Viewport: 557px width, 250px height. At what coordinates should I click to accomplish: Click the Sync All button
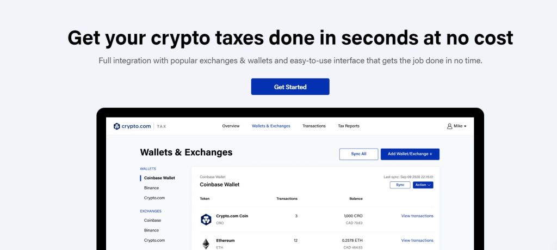pyautogui.click(x=359, y=154)
